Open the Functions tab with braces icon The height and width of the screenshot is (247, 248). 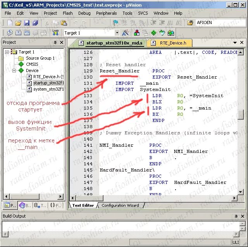tap(55, 206)
